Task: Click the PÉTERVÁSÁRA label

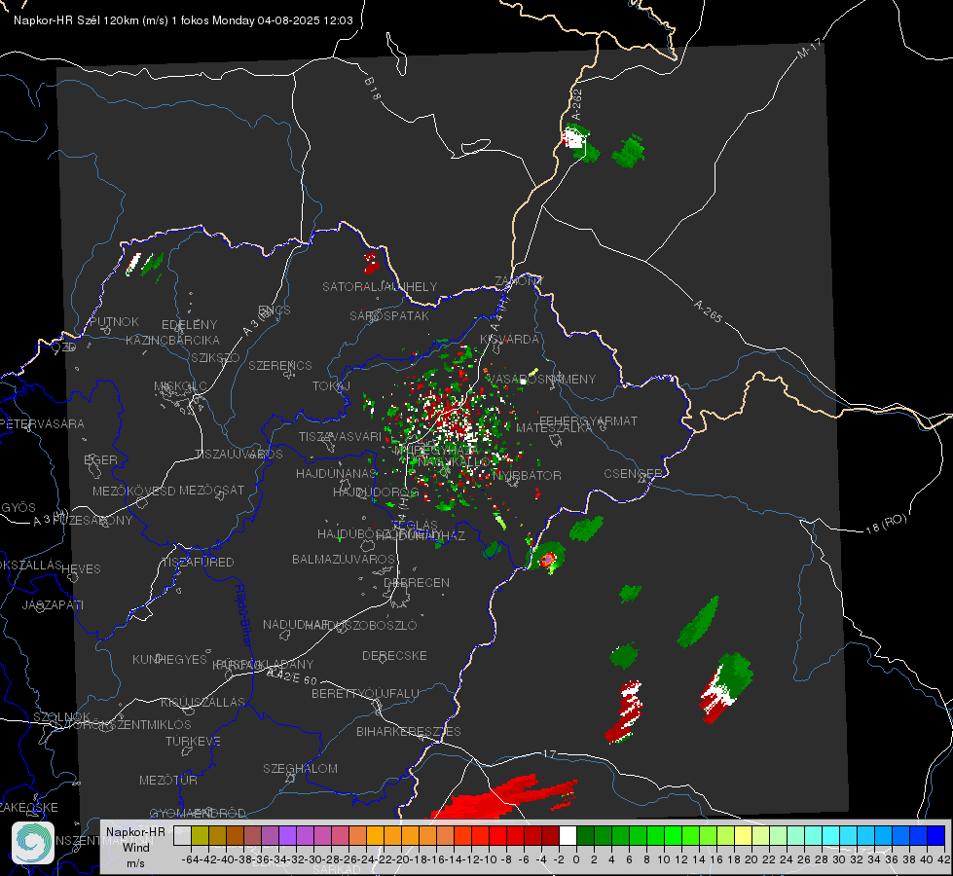Action: tap(42, 423)
